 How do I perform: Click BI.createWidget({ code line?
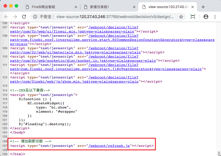tap(46, 103)
